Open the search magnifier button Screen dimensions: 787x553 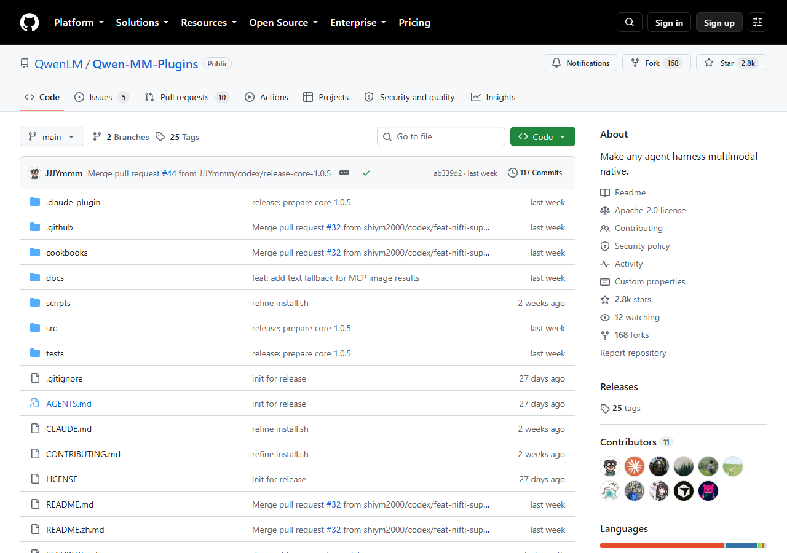click(x=630, y=22)
